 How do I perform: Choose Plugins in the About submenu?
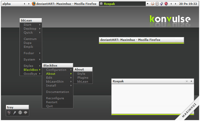tap(83, 78)
